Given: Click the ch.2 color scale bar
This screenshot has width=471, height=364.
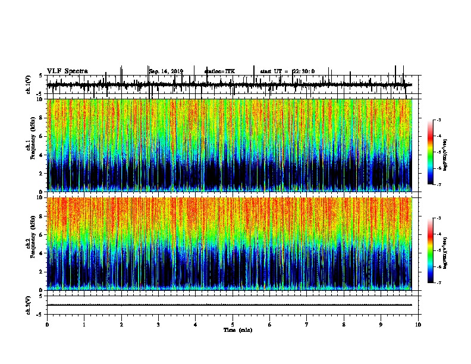Looking at the screenshot, I should (431, 250).
